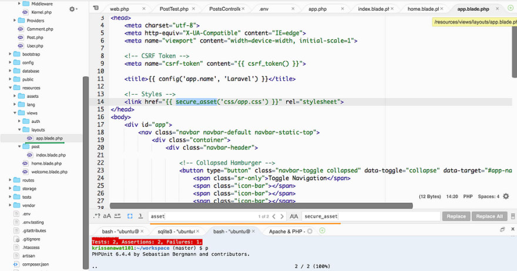Toggle match case option in find bar

pyautogui.click(x=107, y=216)
